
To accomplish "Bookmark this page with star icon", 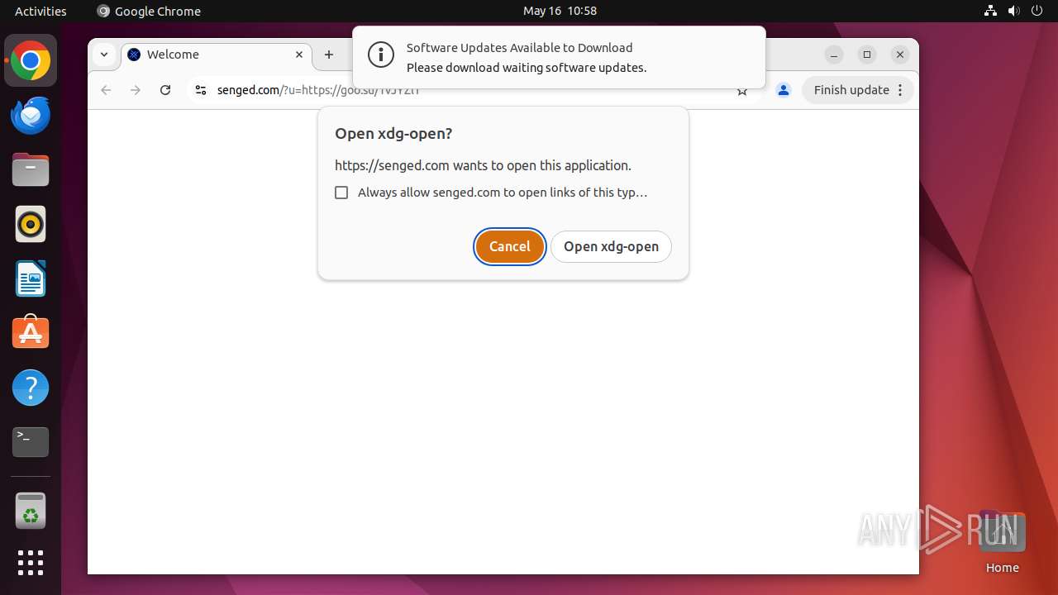I will pyautogui.click(x=742, y=91).
